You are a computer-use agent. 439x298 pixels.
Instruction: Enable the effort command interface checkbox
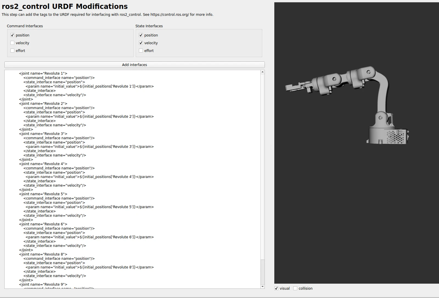(12, 51)
